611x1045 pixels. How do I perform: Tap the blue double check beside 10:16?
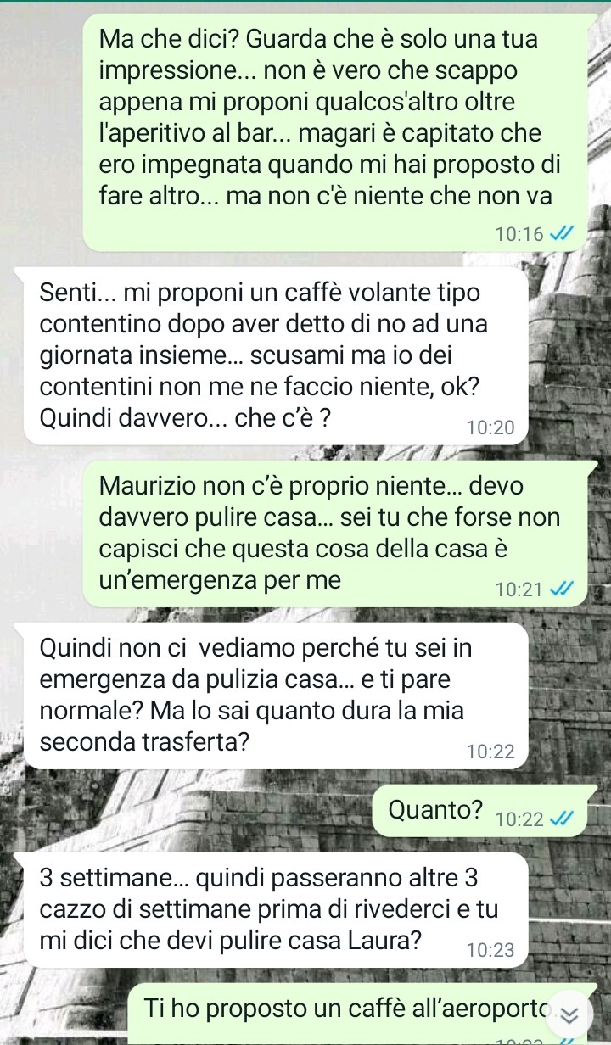pyautogui.click(x=562, y=234)
